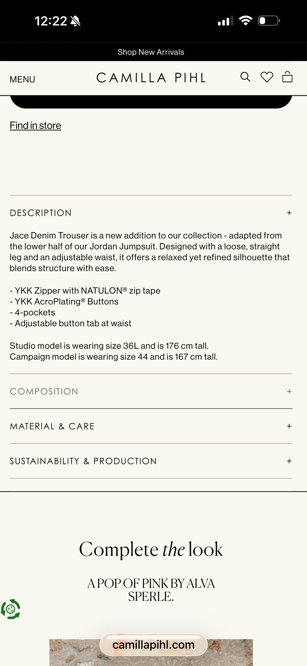Select the Composition section heading
The image size is (307, 666).
click(44, 391)
